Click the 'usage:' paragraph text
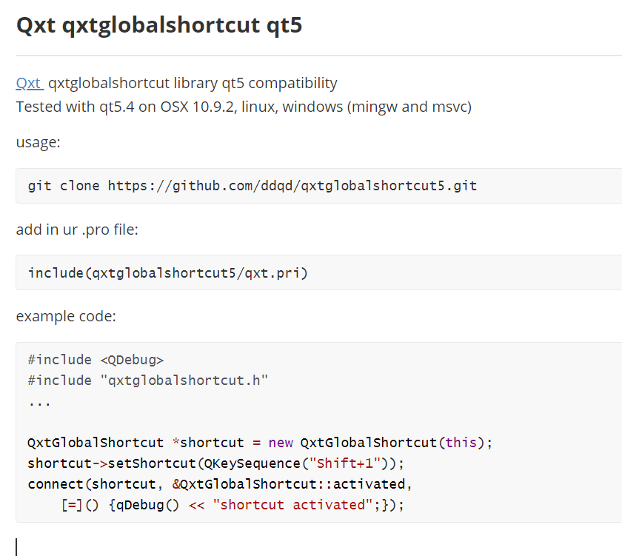Image resolution: width=622 pixels, height=556 pixels. click(x=38, y=142)
